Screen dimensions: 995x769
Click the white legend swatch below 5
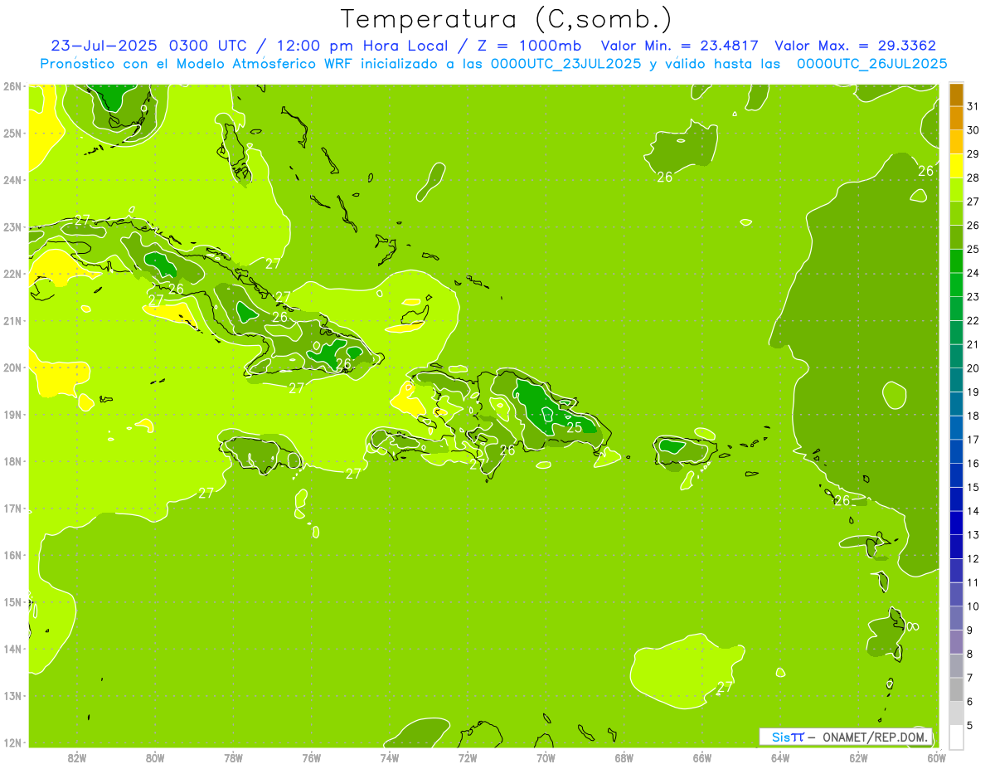(956, 737)
